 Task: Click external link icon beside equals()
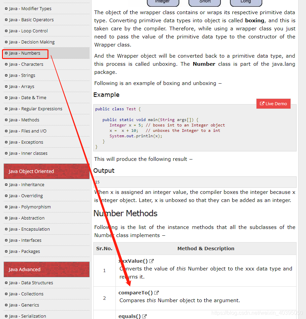point(144,316)
